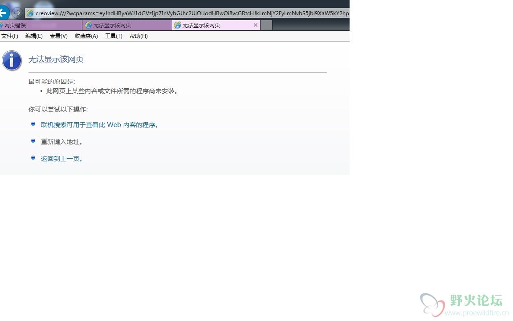This screenshot has height=321, width=513.
Task: Click the 返回到上一页 link
Action: tap(61, 159)
